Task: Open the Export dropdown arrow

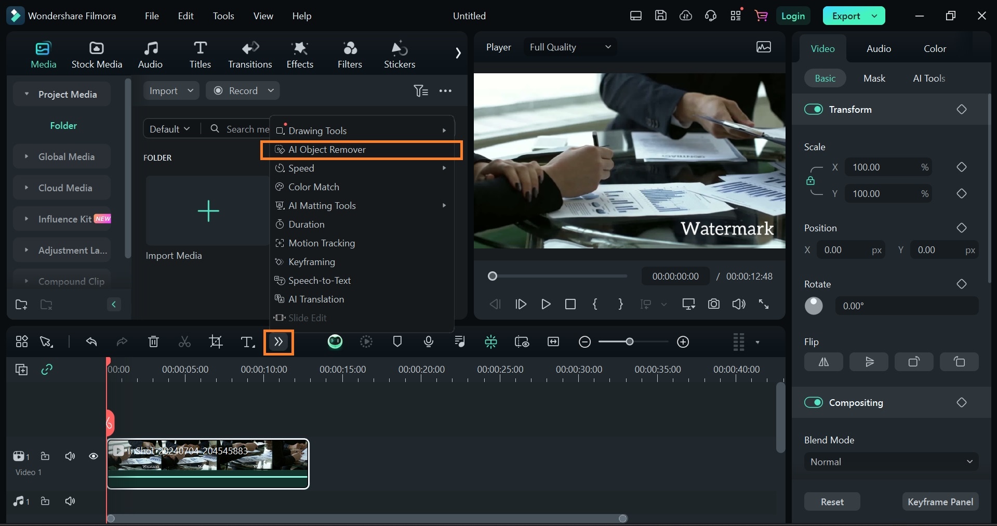Action: (875, 16)
